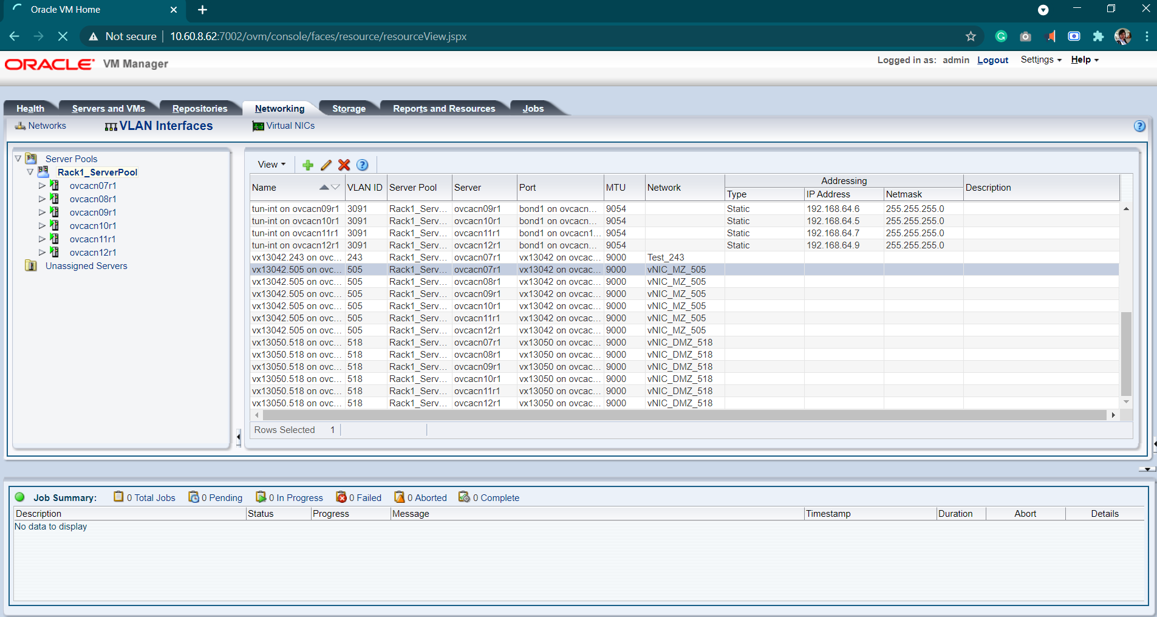The height and width of the screenshot is (617, 1157).
Task: Click the vertical table scrollbar thumb
Action: point(1126,353)
